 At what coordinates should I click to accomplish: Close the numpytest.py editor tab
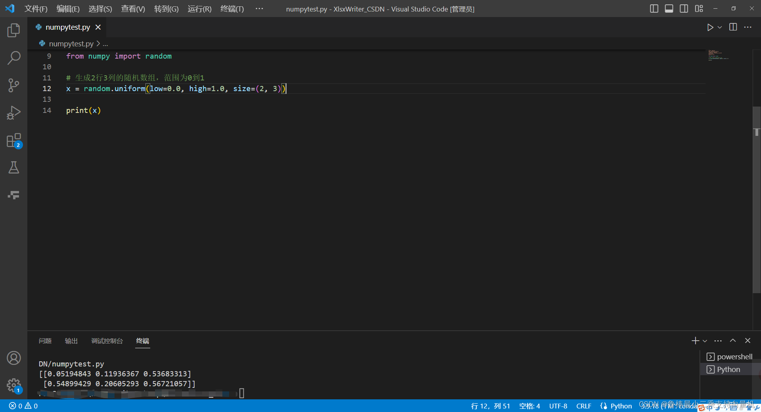pos(98,27)
